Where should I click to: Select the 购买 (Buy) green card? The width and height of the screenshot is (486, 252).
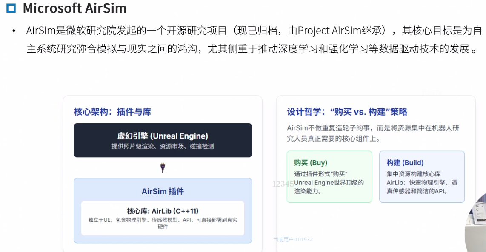pos(329,176)
